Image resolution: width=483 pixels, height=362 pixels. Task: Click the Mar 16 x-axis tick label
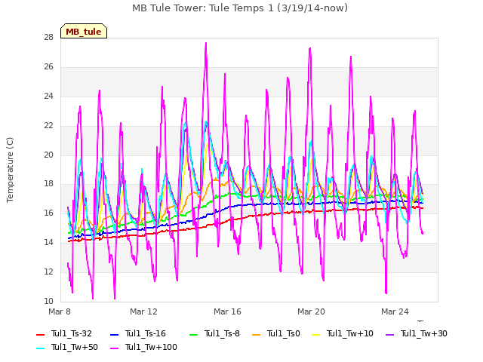(x=227, y=311)
